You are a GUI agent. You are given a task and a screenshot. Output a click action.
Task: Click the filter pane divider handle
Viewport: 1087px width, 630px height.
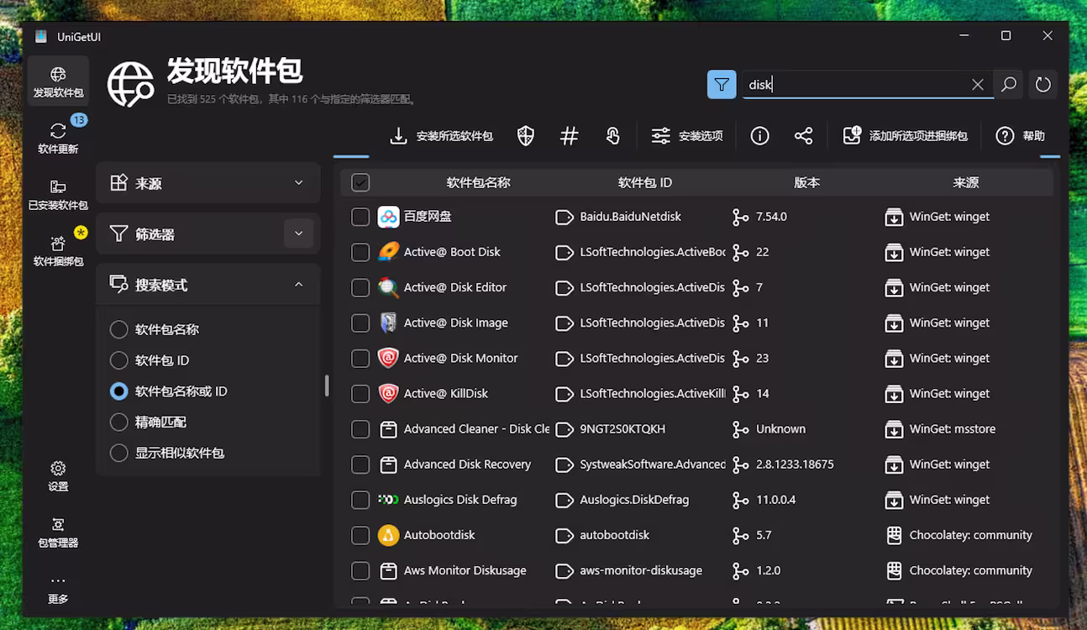tap(327, 386)
